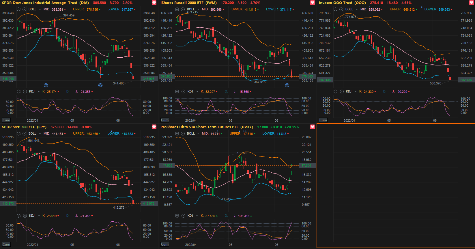Click the SPY high label 501.043
Screen dimensions: 475x249
point(34,141)
